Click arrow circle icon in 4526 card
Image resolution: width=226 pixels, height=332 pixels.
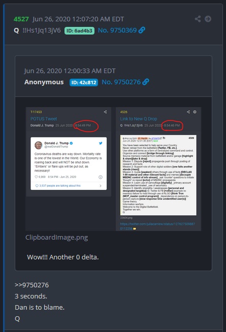click(195, 112)
